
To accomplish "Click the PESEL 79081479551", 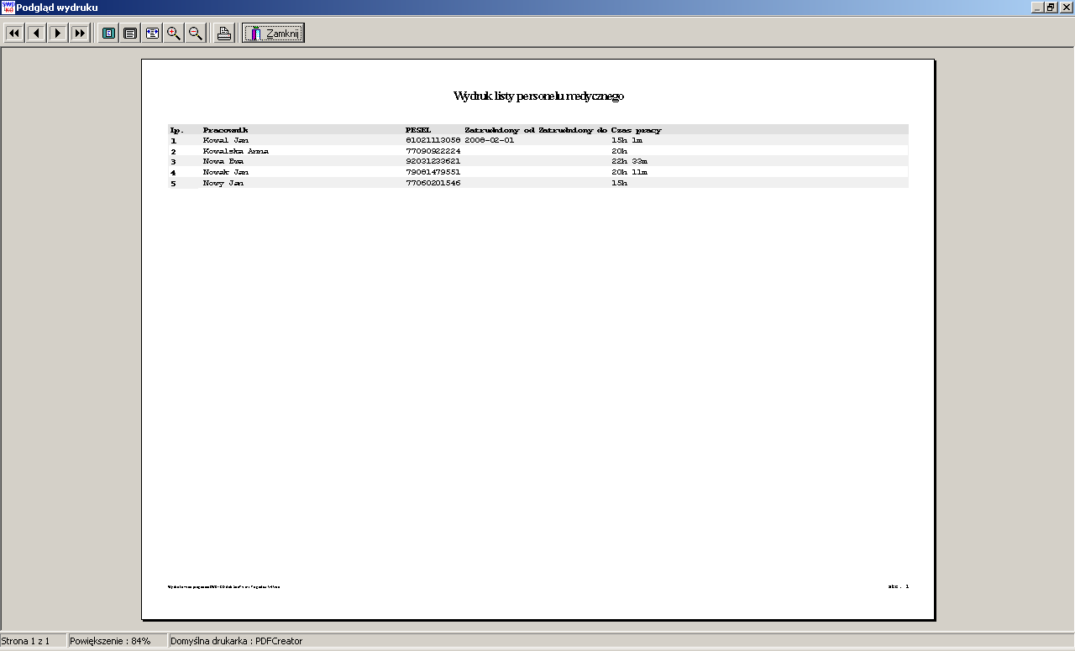I will tap(433, 172).
